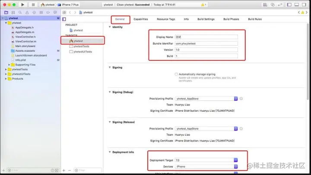Click the Build number field

(206, 56)
